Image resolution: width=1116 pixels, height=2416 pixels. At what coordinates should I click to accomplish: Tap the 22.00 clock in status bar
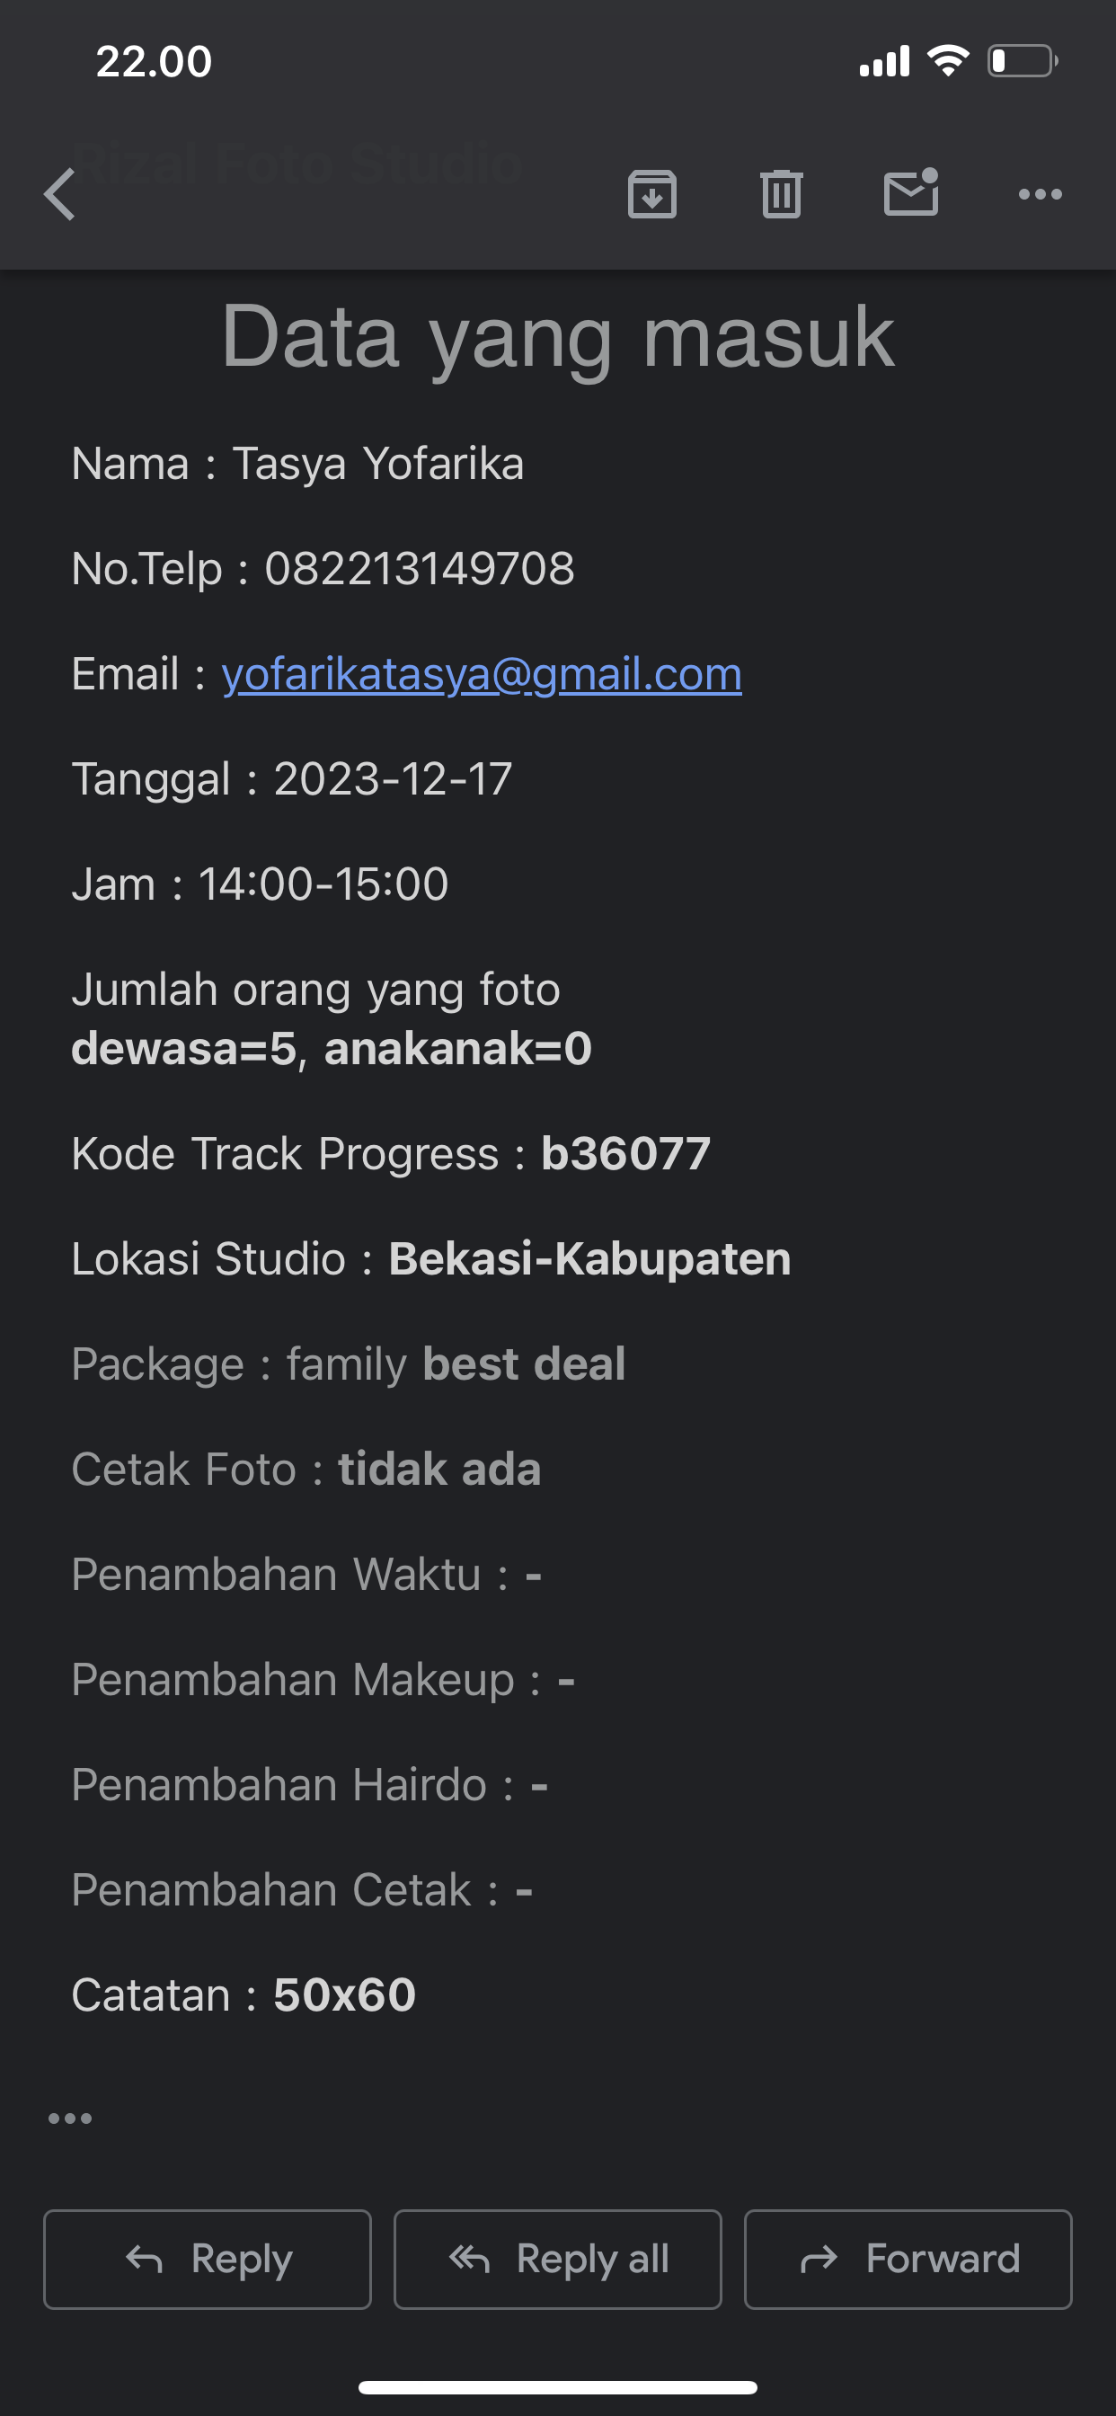154,62
